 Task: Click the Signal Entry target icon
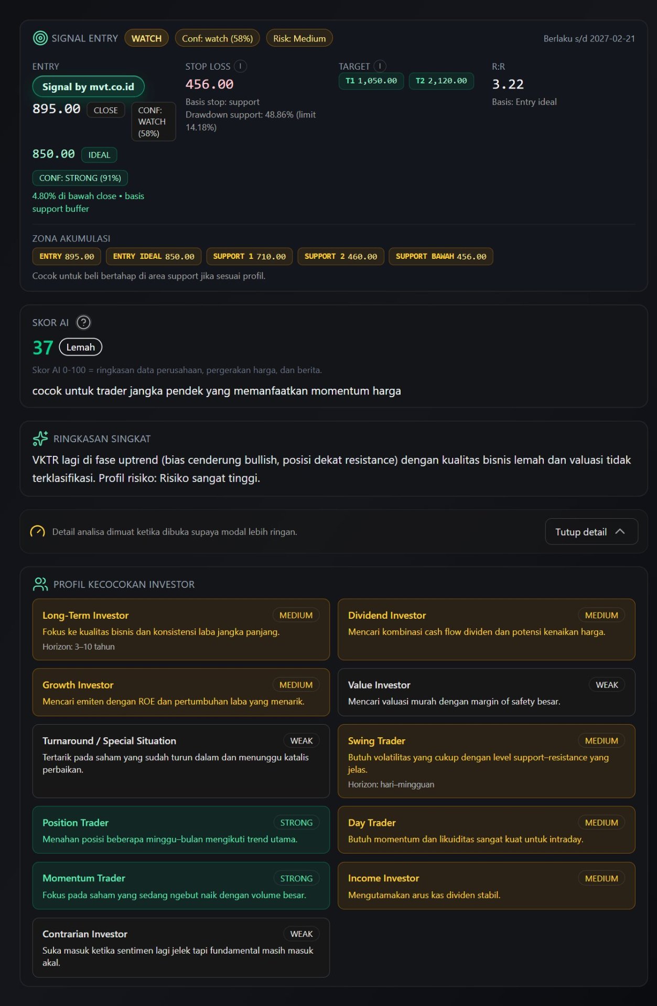point(40,38)
